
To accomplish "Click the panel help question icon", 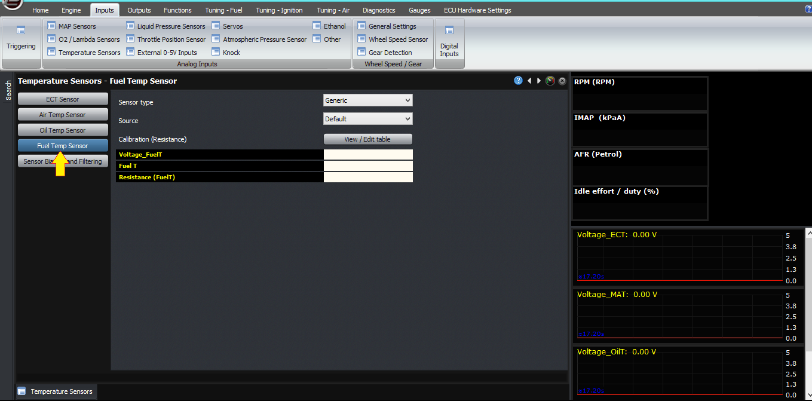I will click(518, 81).
